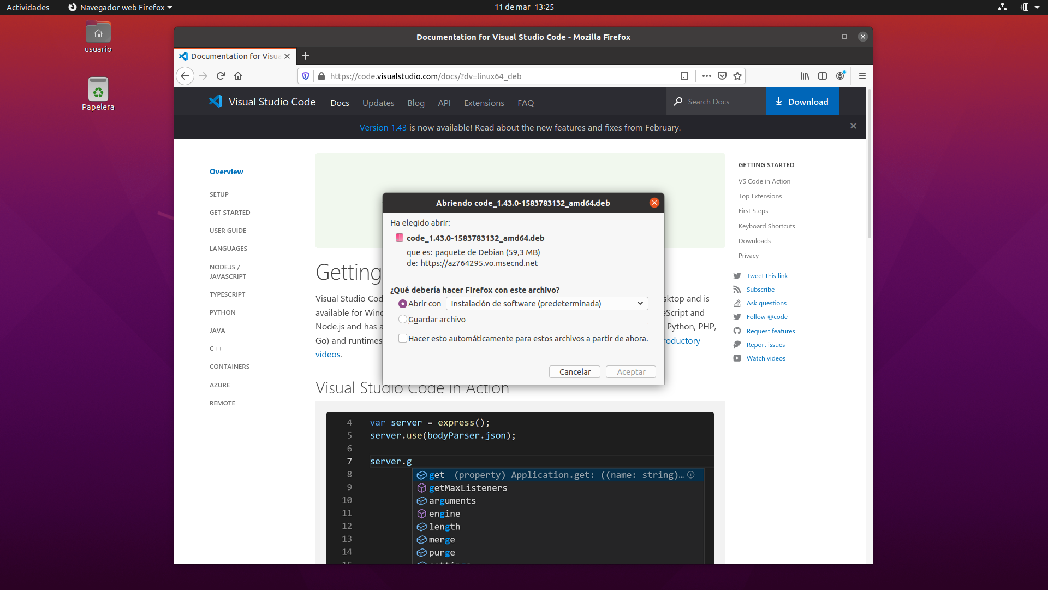Open the CONTAINERS sidebar section
The width and height of the screenshot is (1048, 590).
(229, 367)
